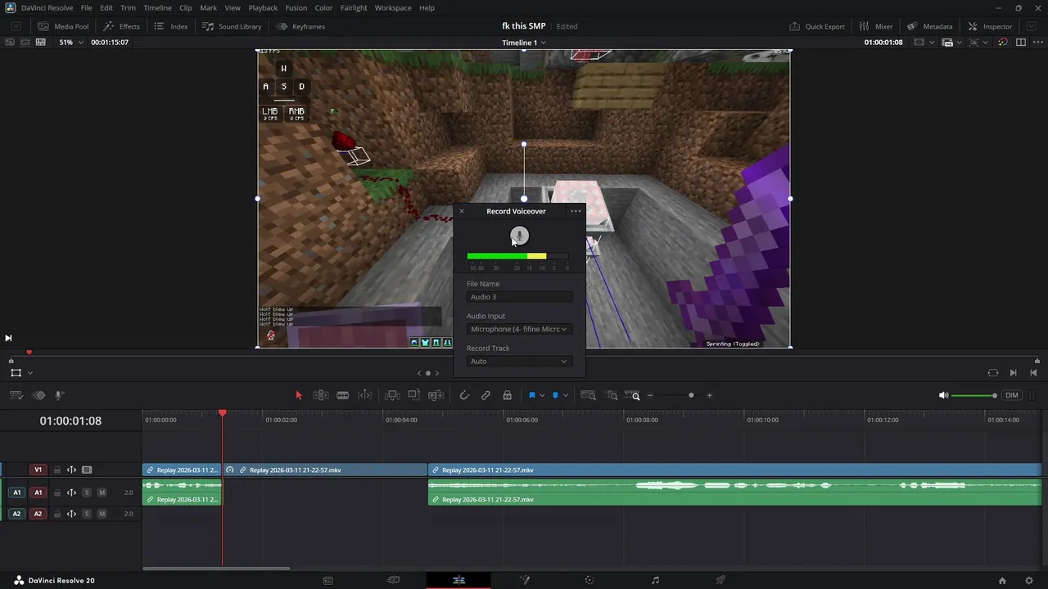This screenshot has width=1048, height=589.
Task: Expand the Flag color dropdown arrow
Action: [x=542, y=396]
